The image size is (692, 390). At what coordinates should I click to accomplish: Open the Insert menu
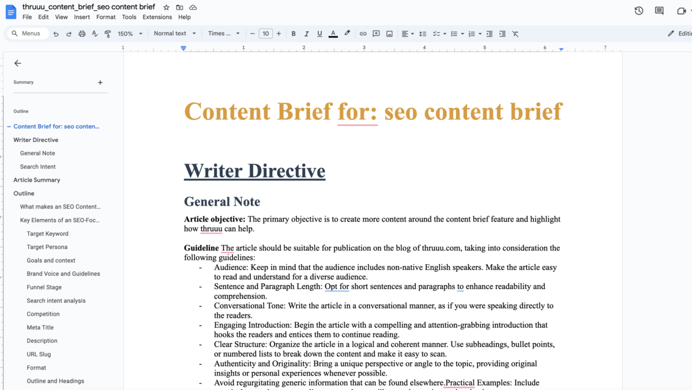click(82, 17)
